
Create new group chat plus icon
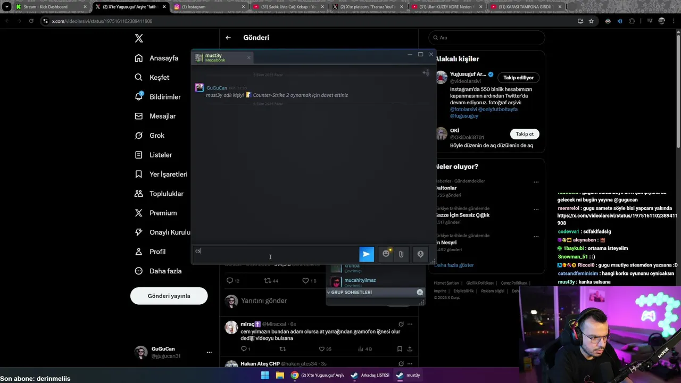[420, 292]
